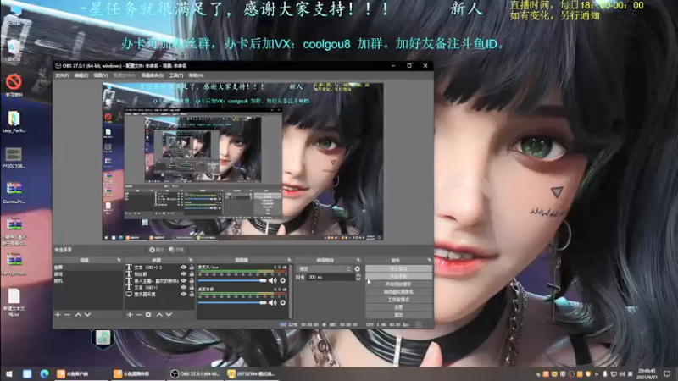Viewport: 678px width, 381px height.
Task: Open the notification center in system tray
Action: 667,373
